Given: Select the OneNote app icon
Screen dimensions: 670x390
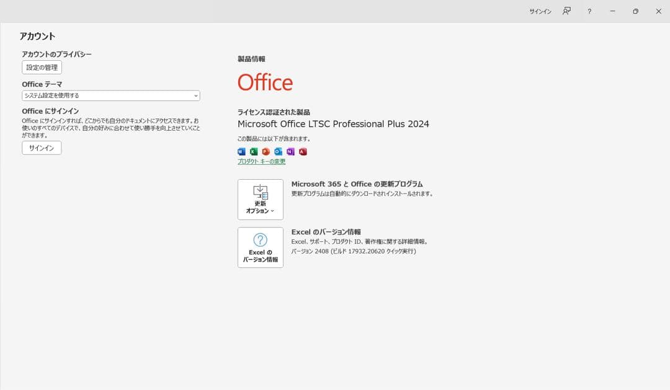Looking at the screenshot, I should coord(290,151).
